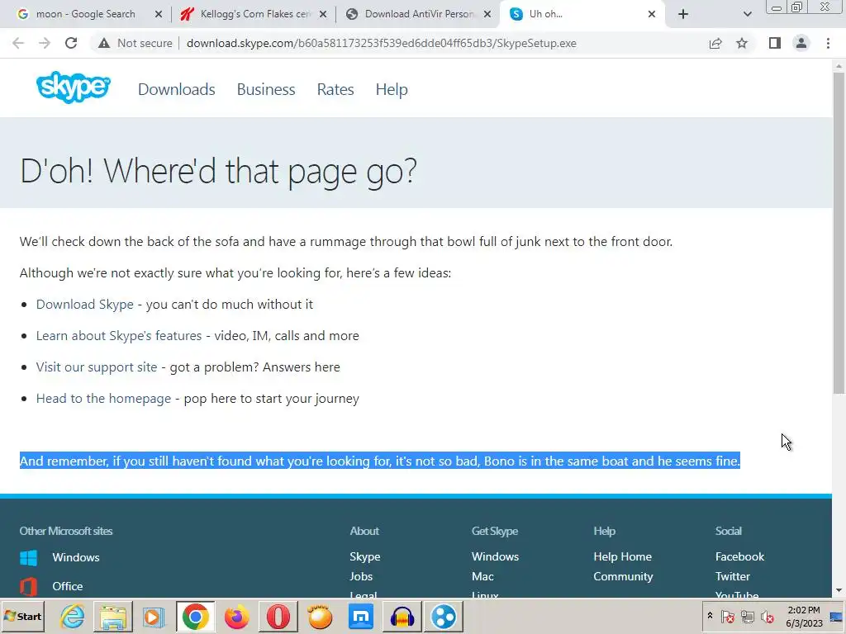This screenshot has height=634, width=846.
Task: Open Audacity headphones taskbar icon
Action: pos(402,617)
